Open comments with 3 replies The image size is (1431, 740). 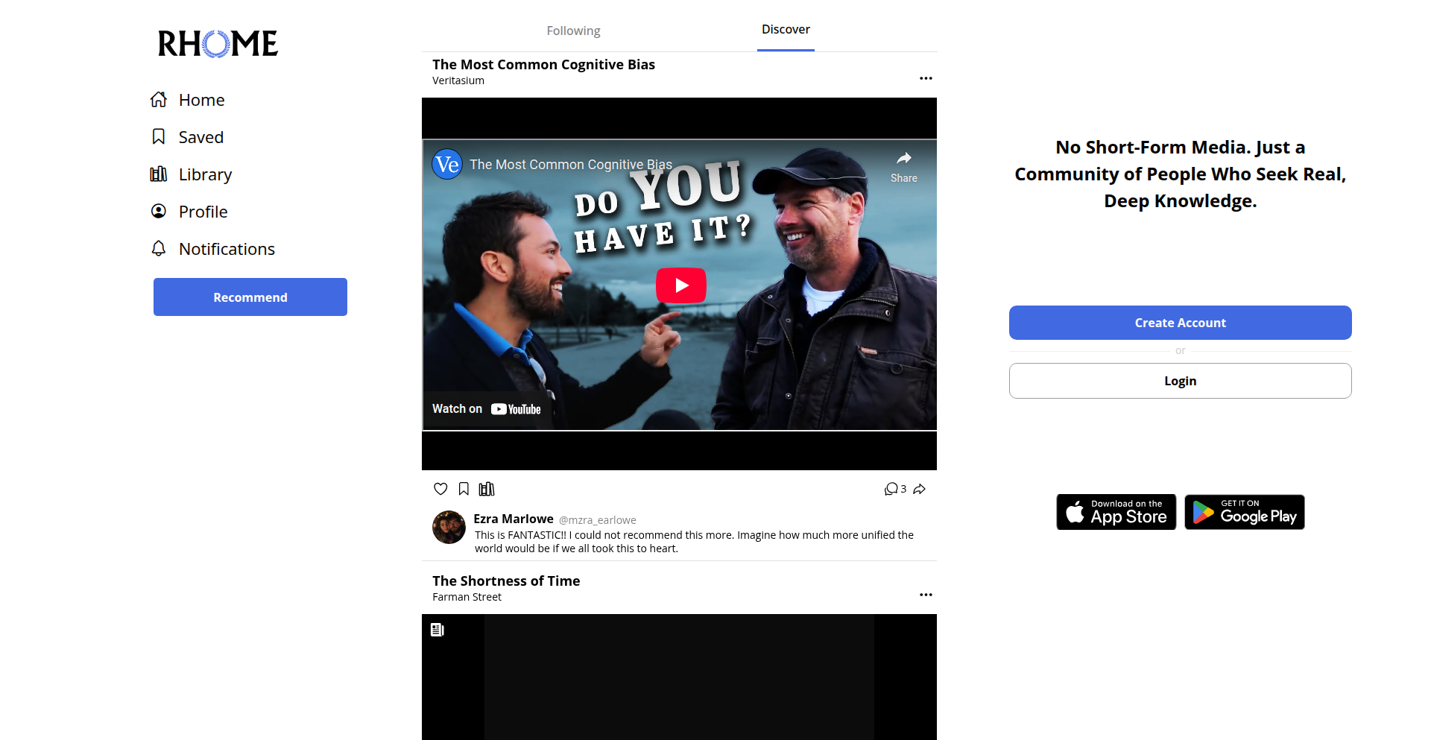coord(895,489)
